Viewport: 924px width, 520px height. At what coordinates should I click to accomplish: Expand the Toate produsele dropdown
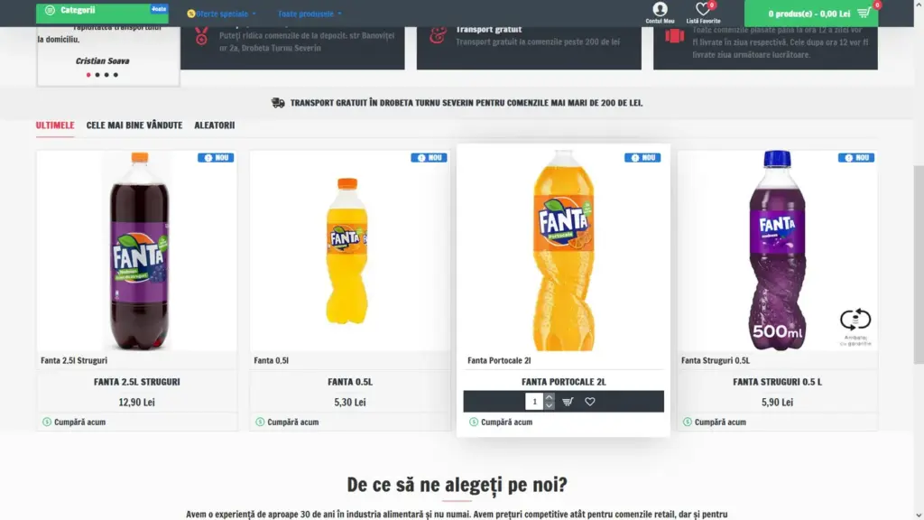[310, 14]
